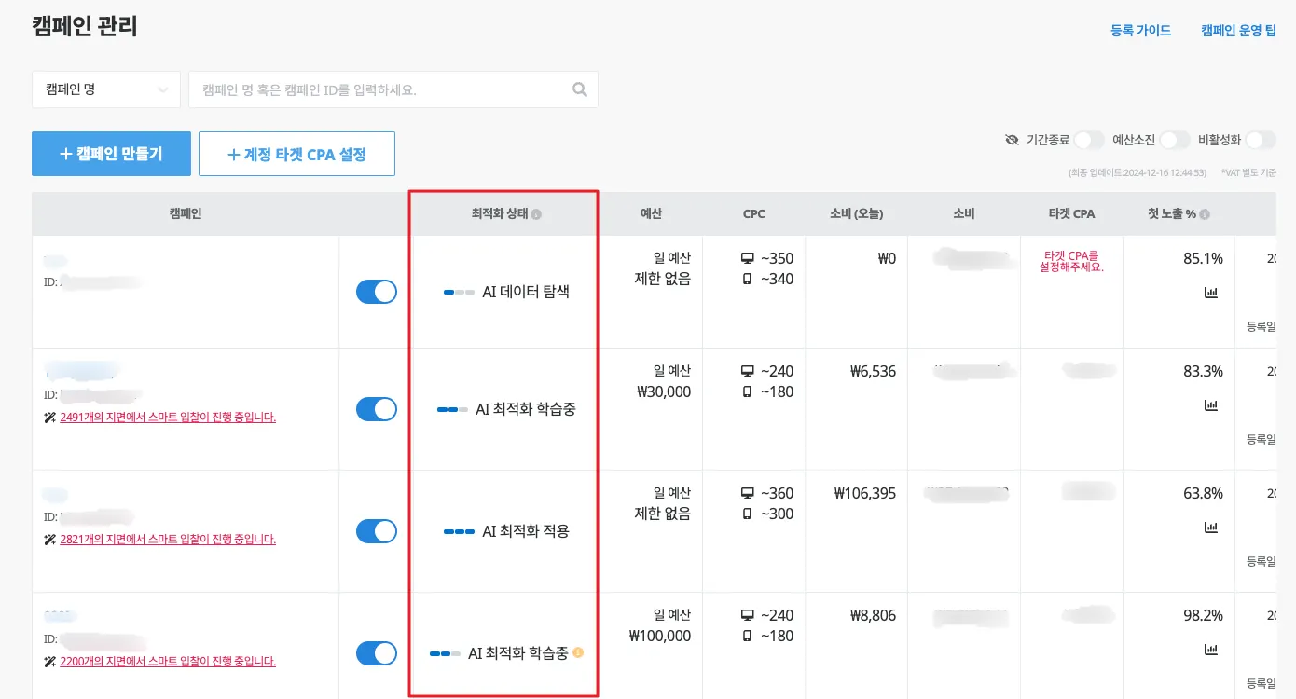Click the magnifier search icon
The image size is (1296, 699).
pos(579,89)
